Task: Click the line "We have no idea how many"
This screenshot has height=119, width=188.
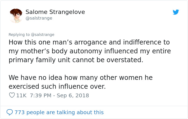Action: click(81, 78)
